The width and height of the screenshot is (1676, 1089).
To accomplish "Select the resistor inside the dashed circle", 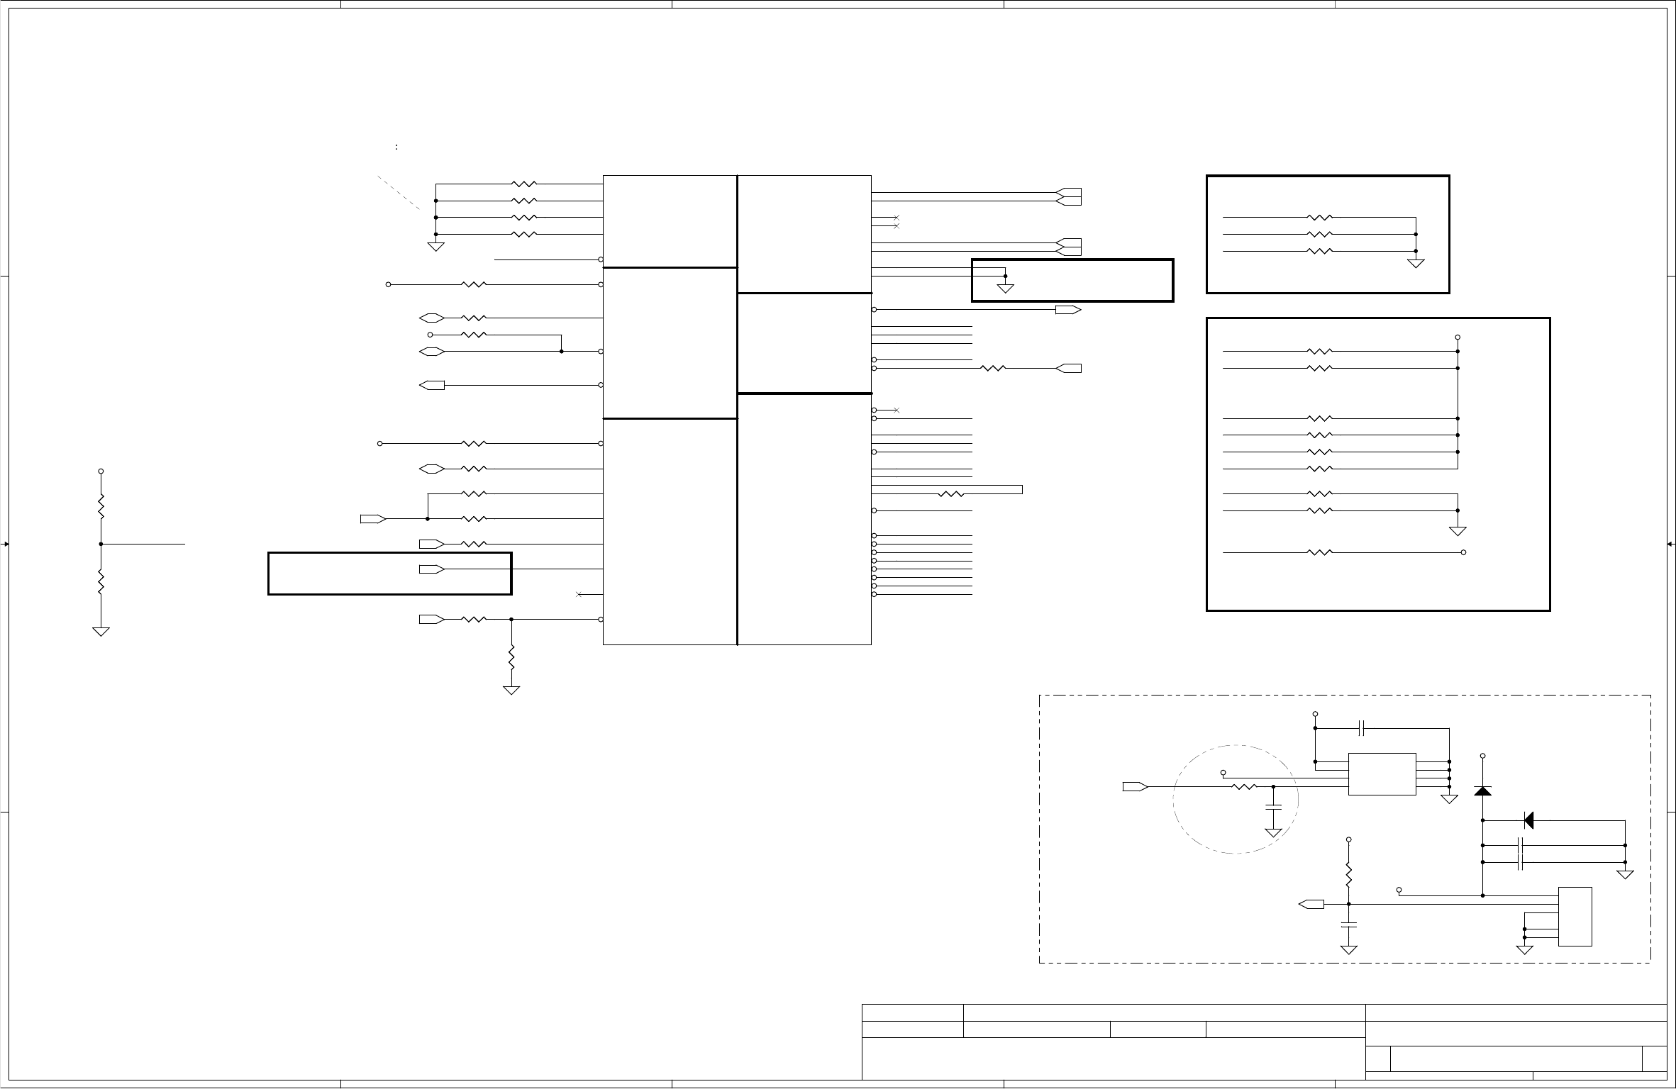I will coord(1244,786).
